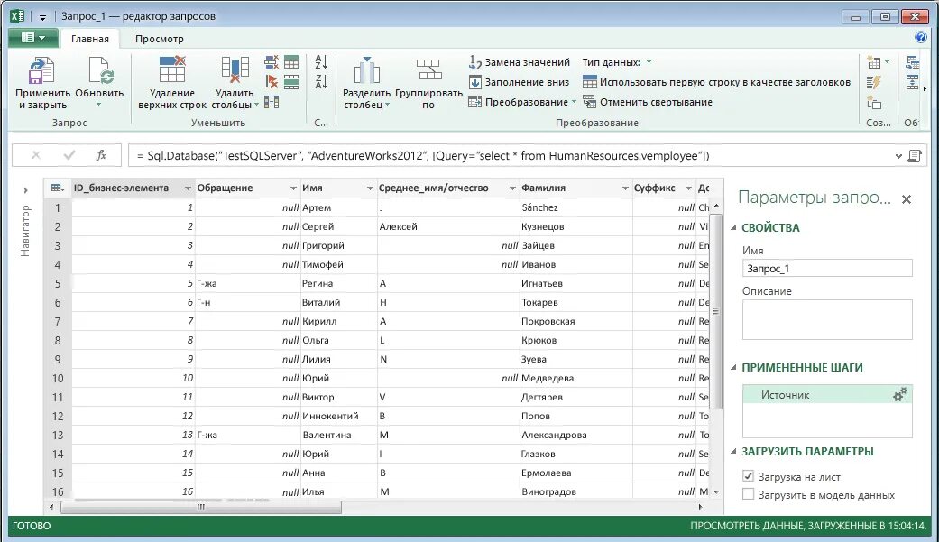Click Отменить свертывание button

point(648,102)
